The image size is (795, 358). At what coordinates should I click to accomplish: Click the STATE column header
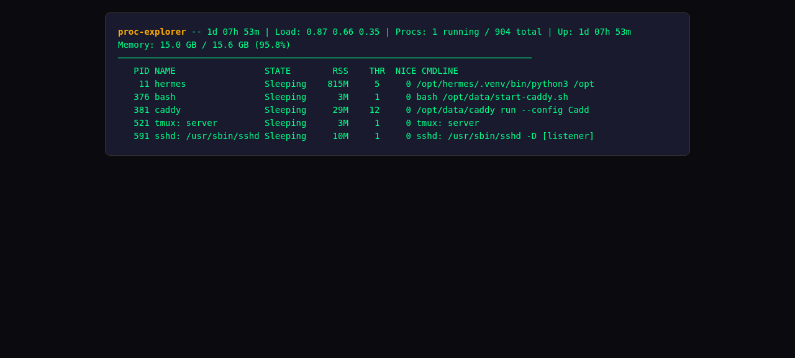point(278,71)
